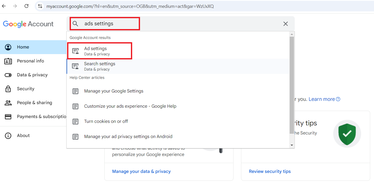Select Home in the sidebar

(x=33, y=47)
